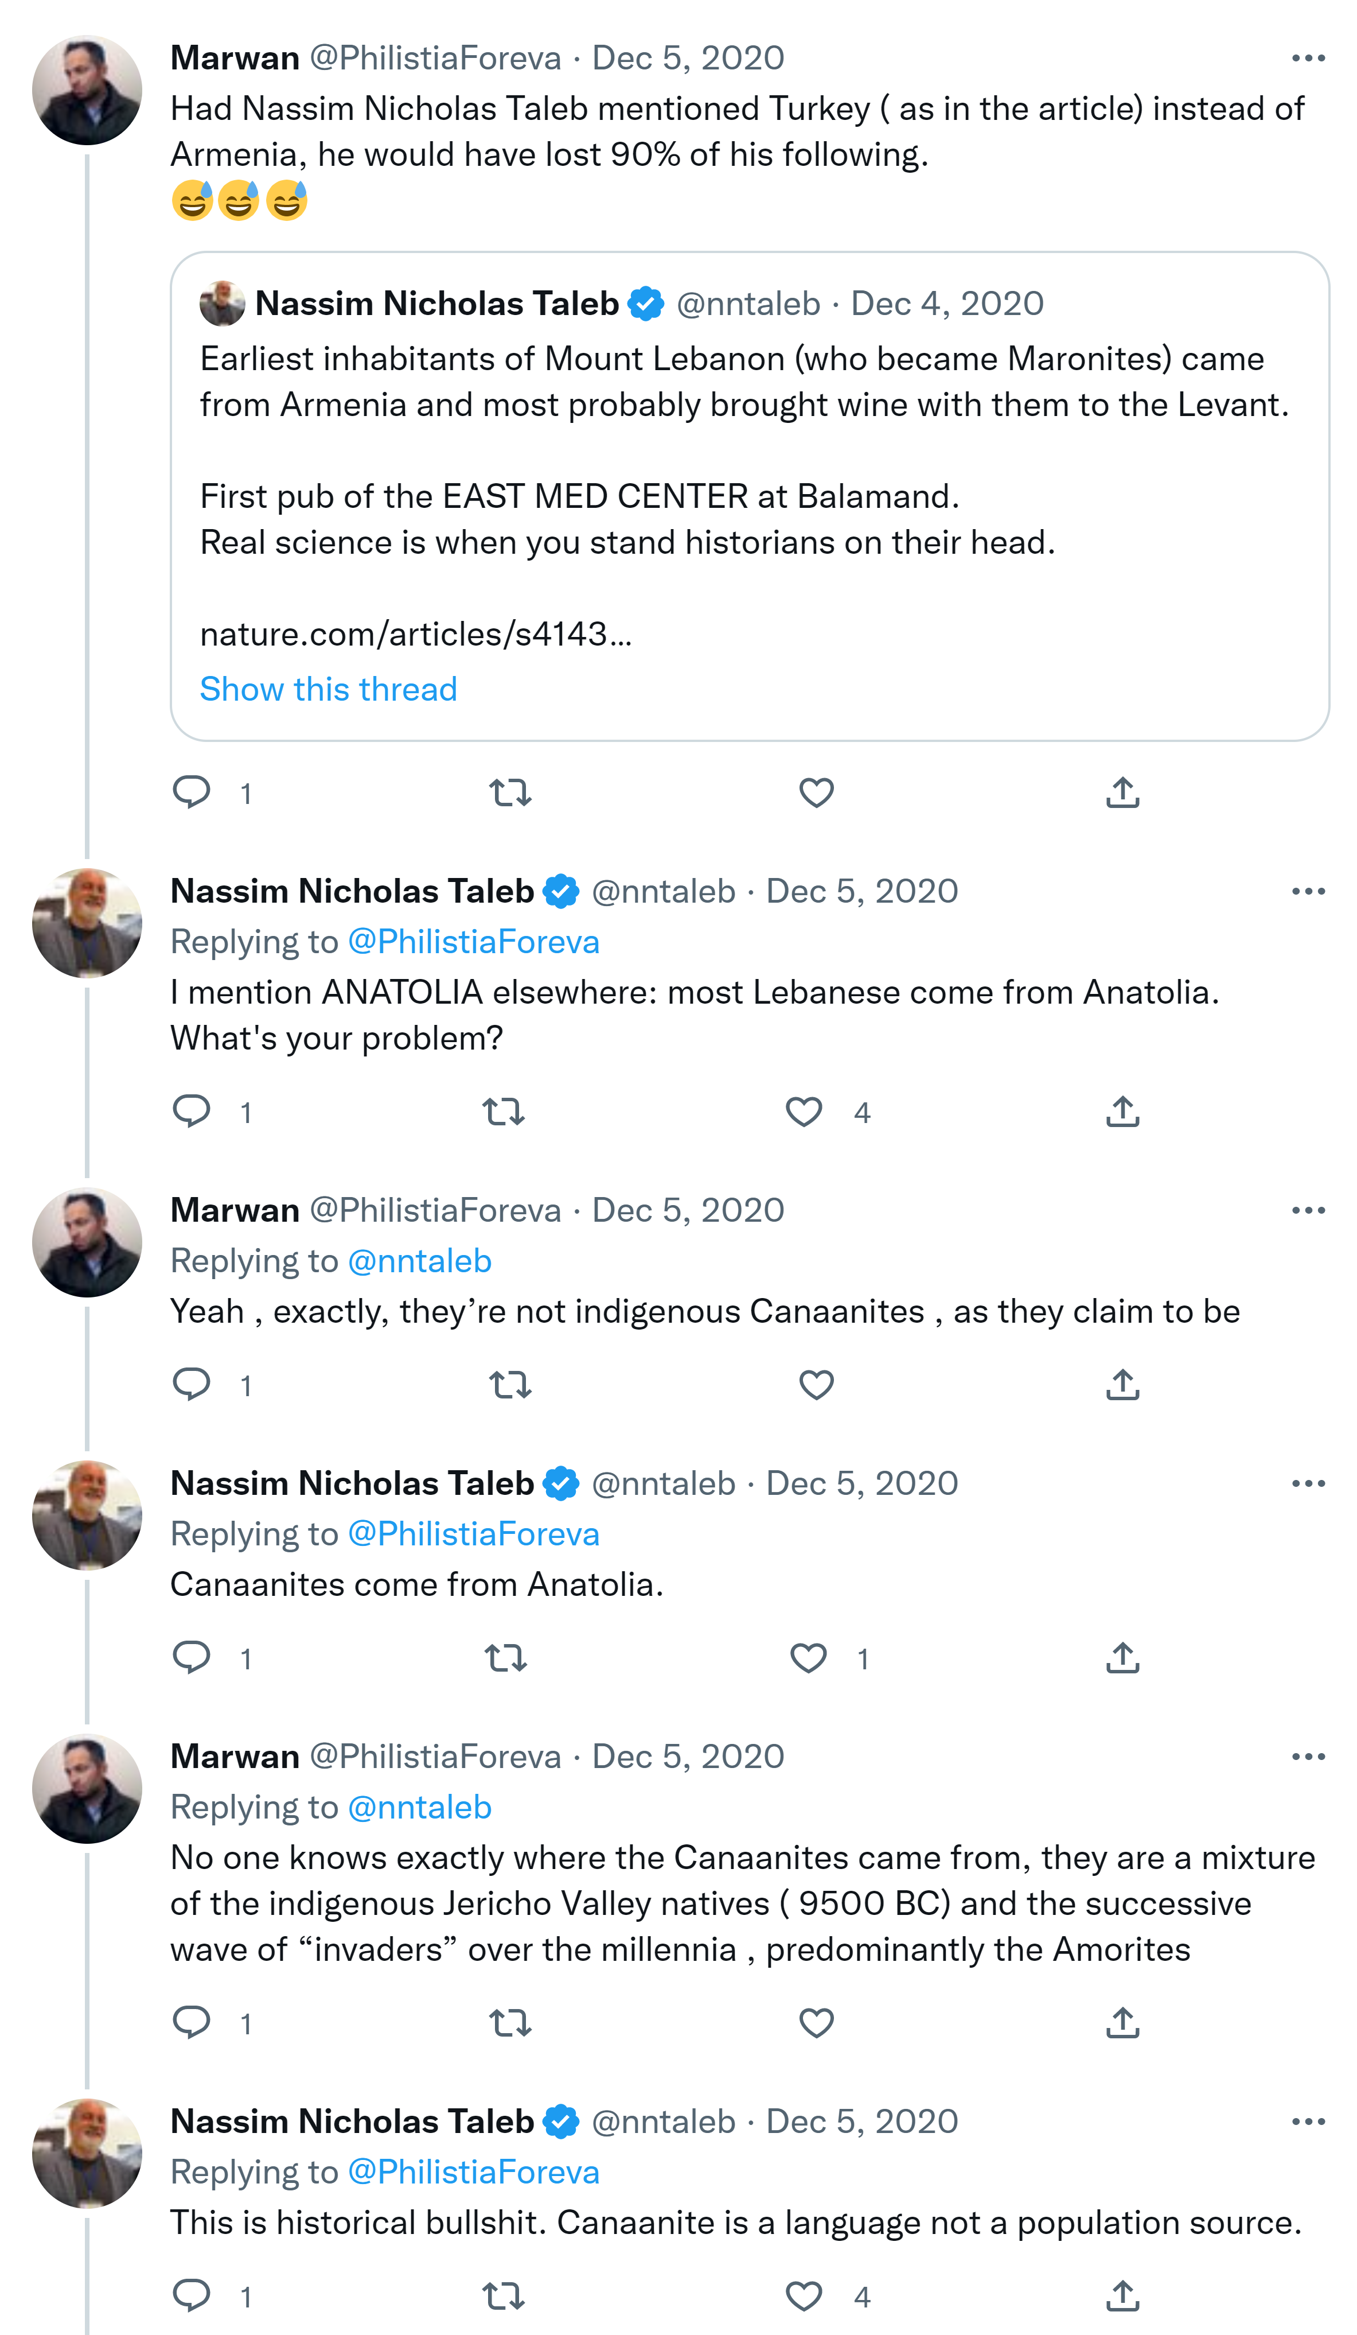Open more options on Marwan's top tweet
Screen dimensions: 1357x2335
tap(1307, 59)
